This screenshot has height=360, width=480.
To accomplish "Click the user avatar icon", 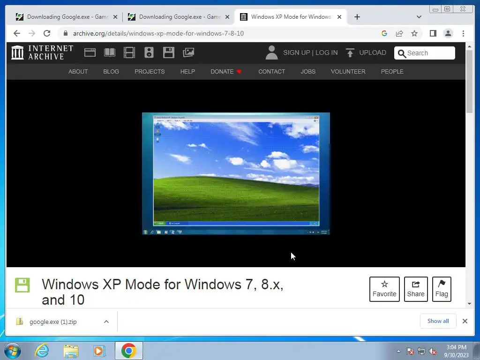I will tap(271, 52).
